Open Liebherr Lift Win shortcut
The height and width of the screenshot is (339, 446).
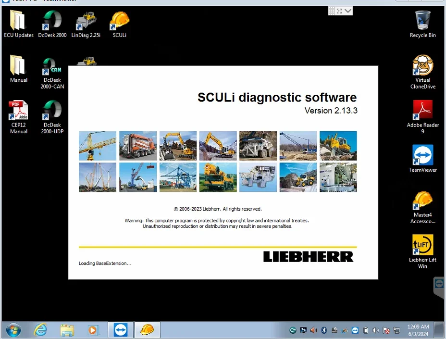point(422,246)
